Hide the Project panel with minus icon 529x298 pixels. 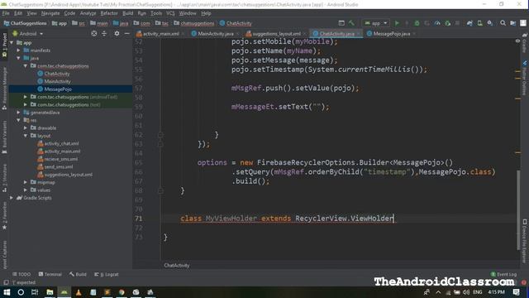pyautogui.click(x=126, y=33)
